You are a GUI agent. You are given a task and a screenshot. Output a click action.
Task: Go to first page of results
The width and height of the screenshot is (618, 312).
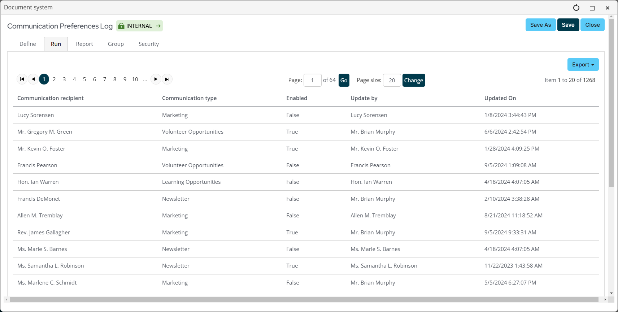(22, 79)
